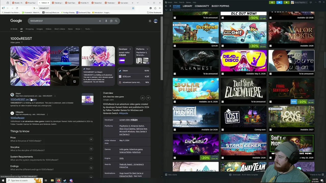Clear the Google search box text
The width and height of the screenshot is (326, 183).
[100, 21]
